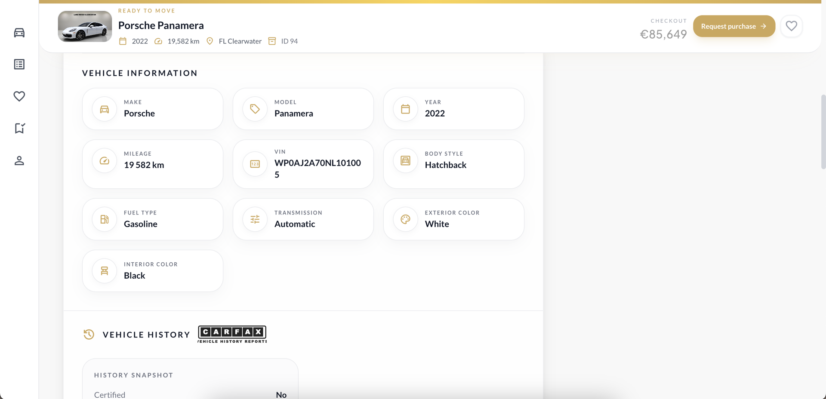The height and width of the screenshot is (399, 826).
Task: Click the calendar icon in the Year card
Action: tap(406, 109)
